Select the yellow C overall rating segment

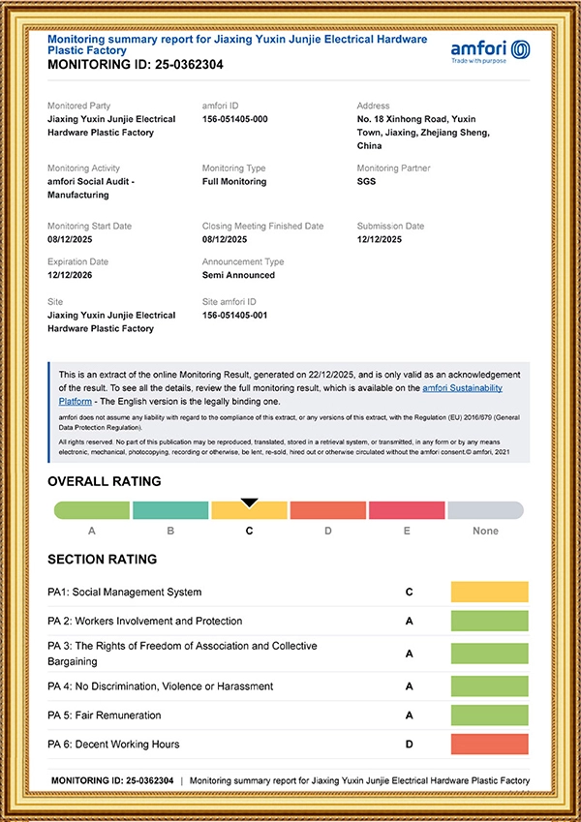tap(249, 510)
